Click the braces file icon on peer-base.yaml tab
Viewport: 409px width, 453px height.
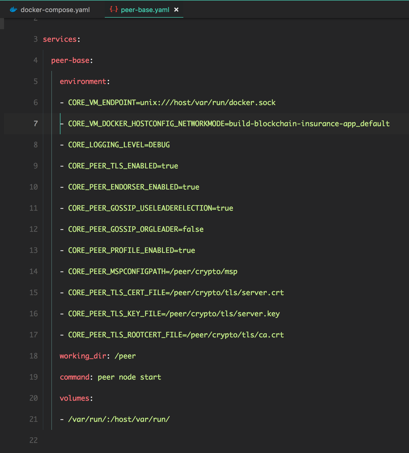114,9
